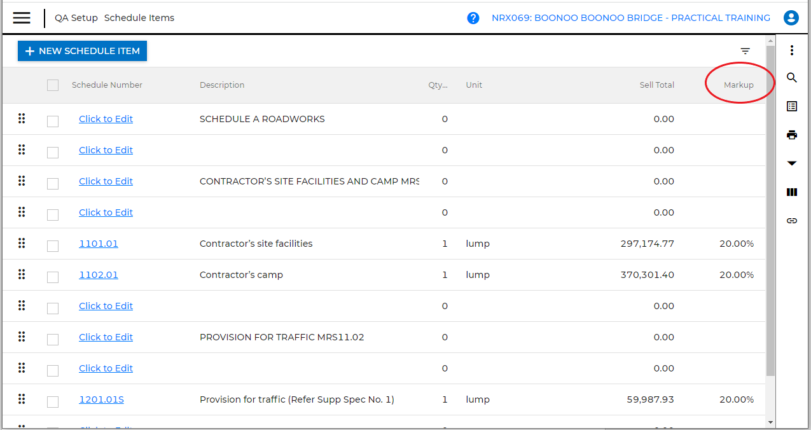Open the more options kebab menu icon
The width and height of the screenshot is (811, 430).
tap(791, 50)
